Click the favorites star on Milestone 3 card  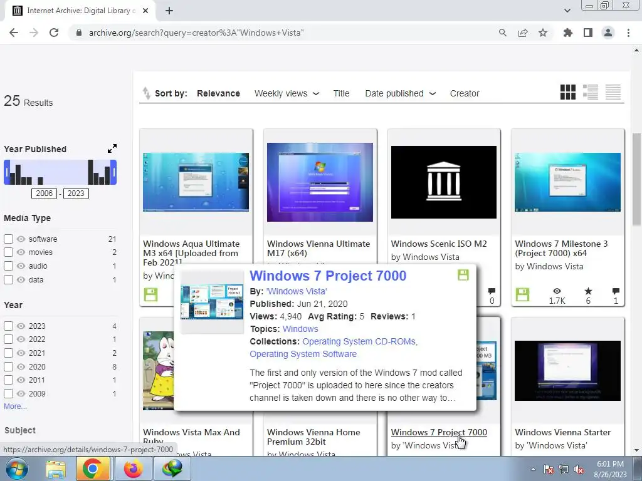(588, 291)
